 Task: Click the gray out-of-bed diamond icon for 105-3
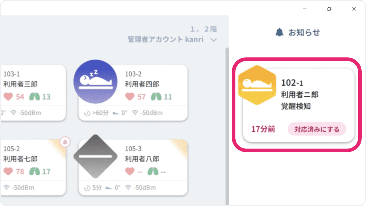95,157
